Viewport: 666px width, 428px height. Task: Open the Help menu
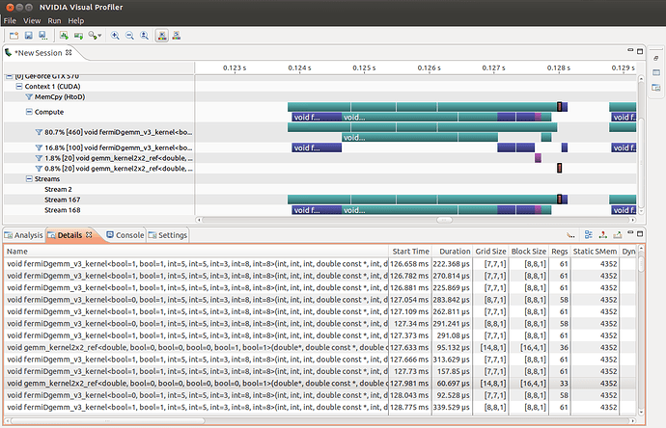76,21
